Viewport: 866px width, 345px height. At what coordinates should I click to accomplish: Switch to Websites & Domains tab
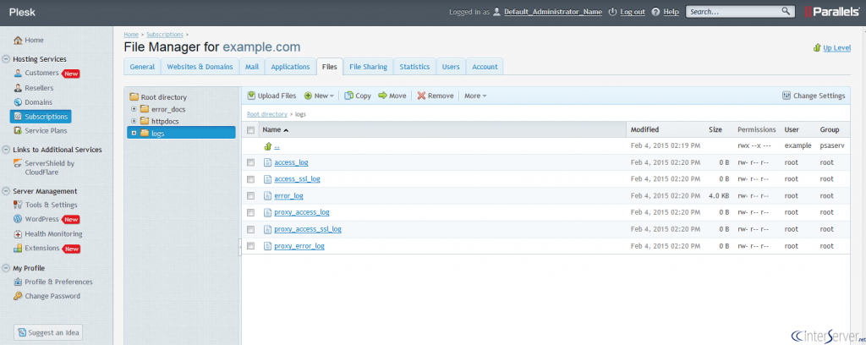200,66
